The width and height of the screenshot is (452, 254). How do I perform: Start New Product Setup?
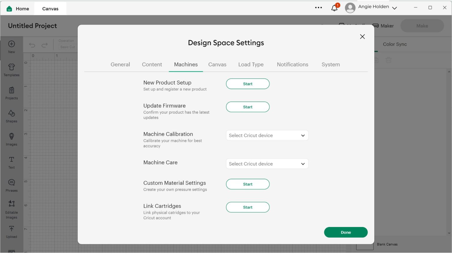tap(247, 84)
